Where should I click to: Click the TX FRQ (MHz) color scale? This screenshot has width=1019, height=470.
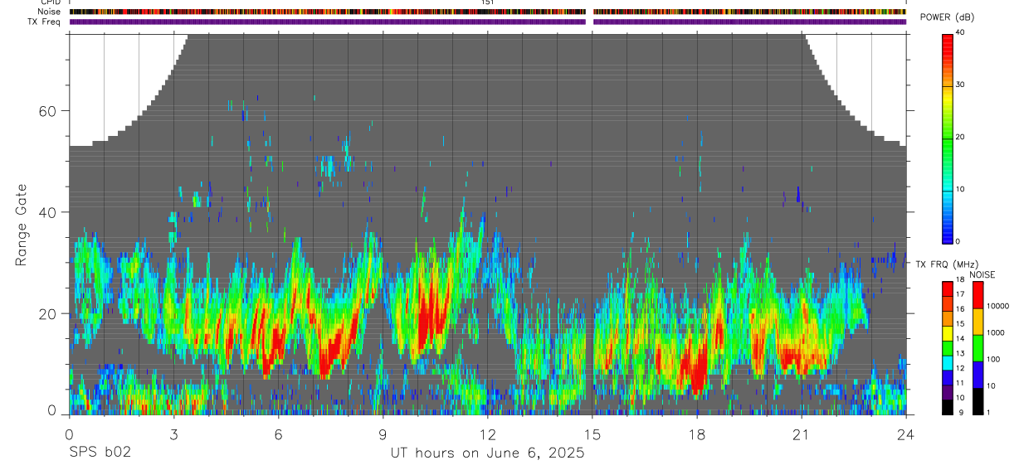pyautogui.click(x=948, y=347)
